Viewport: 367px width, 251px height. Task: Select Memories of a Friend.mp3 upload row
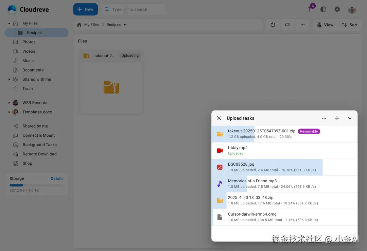pos(284,184)
